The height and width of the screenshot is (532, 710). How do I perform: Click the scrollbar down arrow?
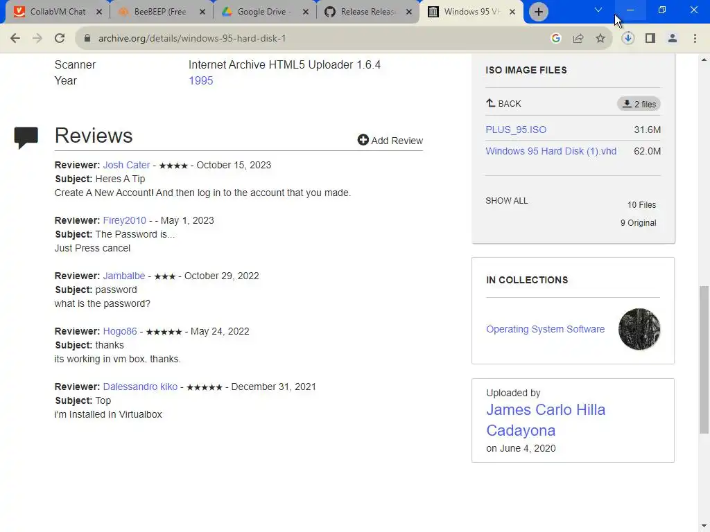click(x=704, y=526)
